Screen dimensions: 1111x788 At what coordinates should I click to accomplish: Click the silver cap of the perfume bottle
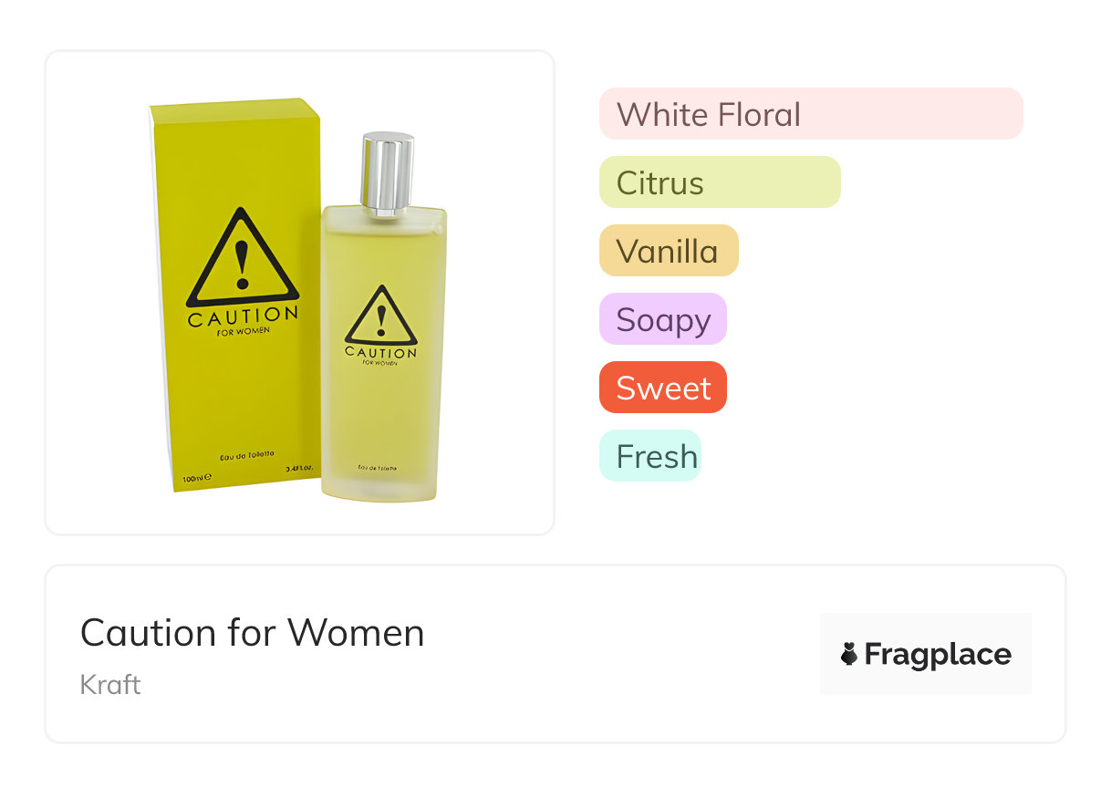388,173
